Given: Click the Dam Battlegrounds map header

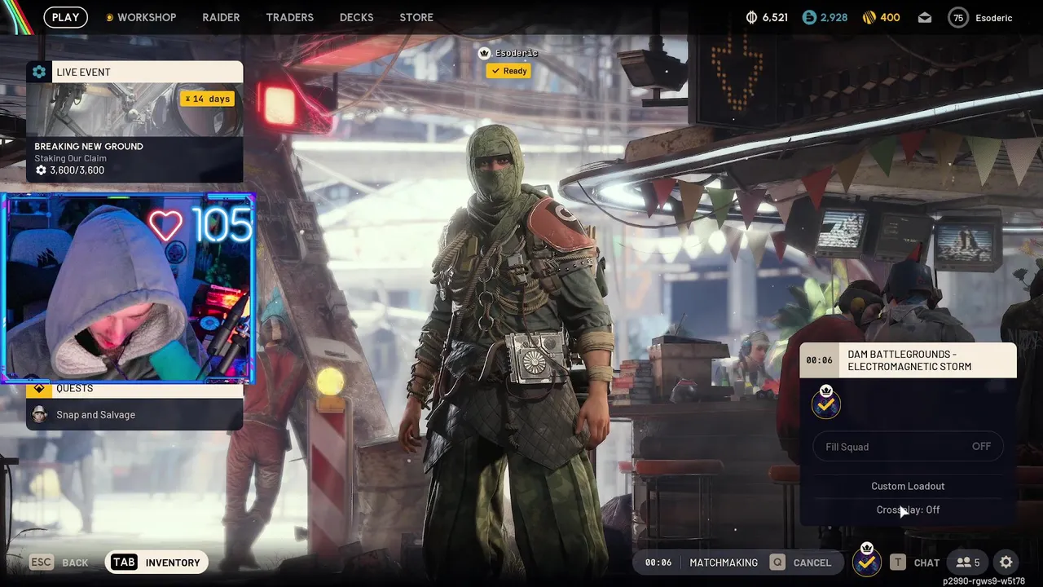Looking at the screenshot, I should [x=908, y=360].
